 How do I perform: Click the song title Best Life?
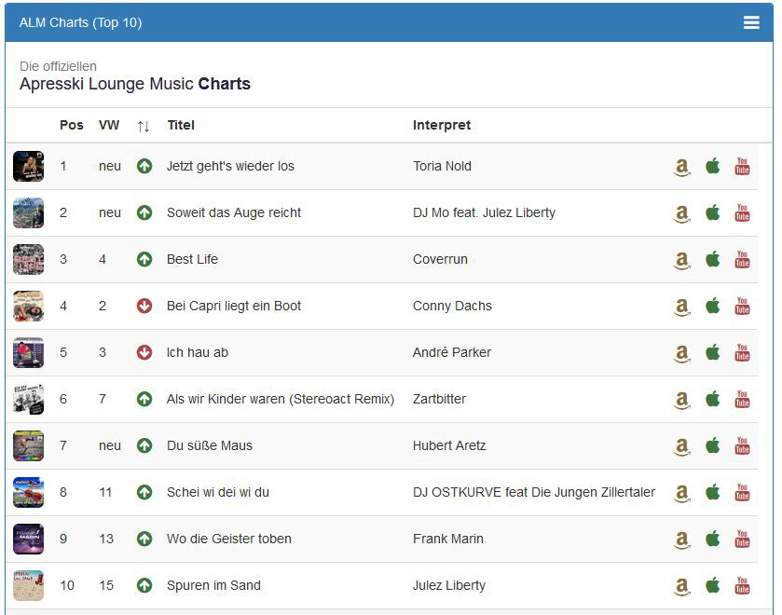(192, 259)
